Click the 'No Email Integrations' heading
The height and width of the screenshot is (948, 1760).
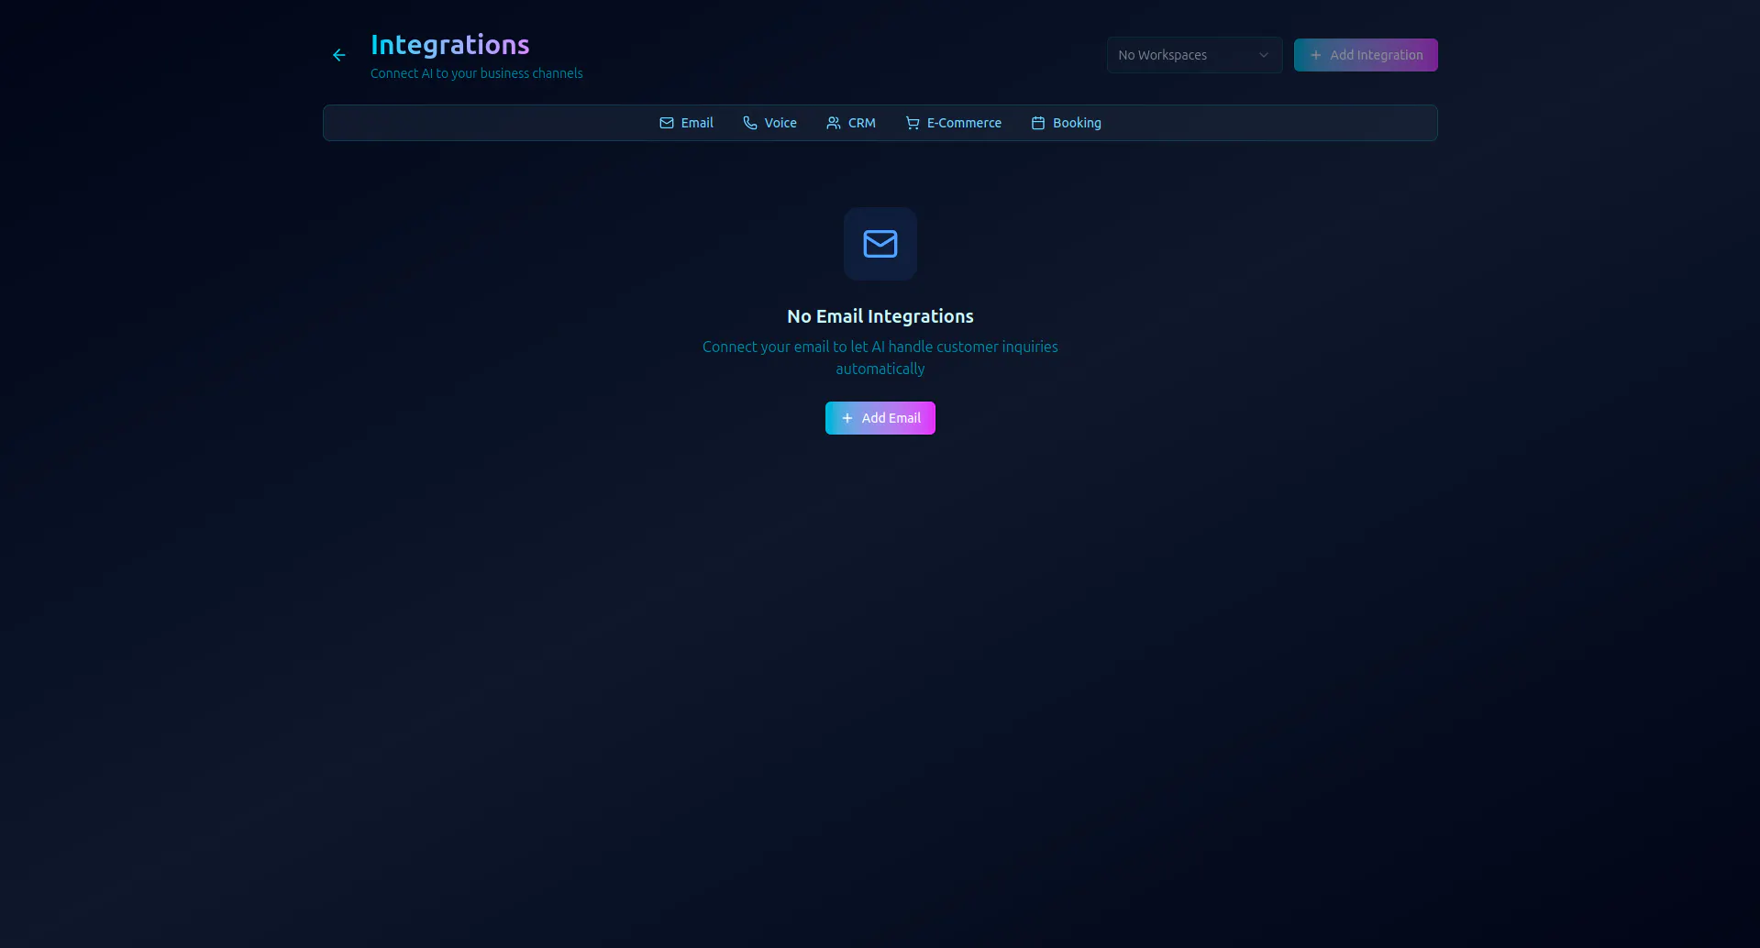coord(880,316)
